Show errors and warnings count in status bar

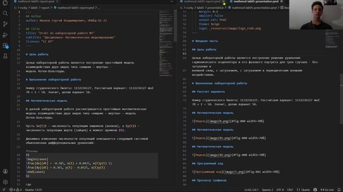point(16,190)
